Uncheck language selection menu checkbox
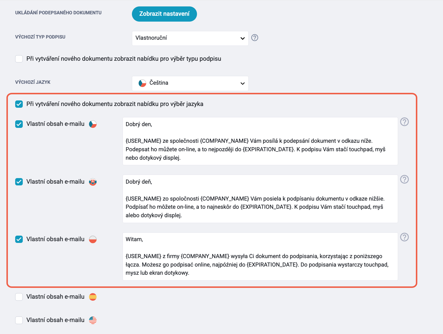The height and width of the screenshot is (334, 443). click(x=19, y=104)
